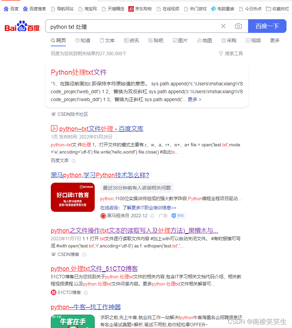Expand dropdown next to 黑马程序员 2022-12
Image resolution: width=292 pixels, height=328 pixels.
pos(152,216)
